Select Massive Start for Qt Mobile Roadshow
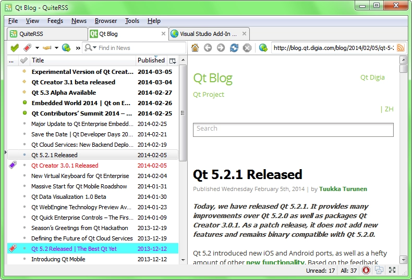 pos(93,186)
